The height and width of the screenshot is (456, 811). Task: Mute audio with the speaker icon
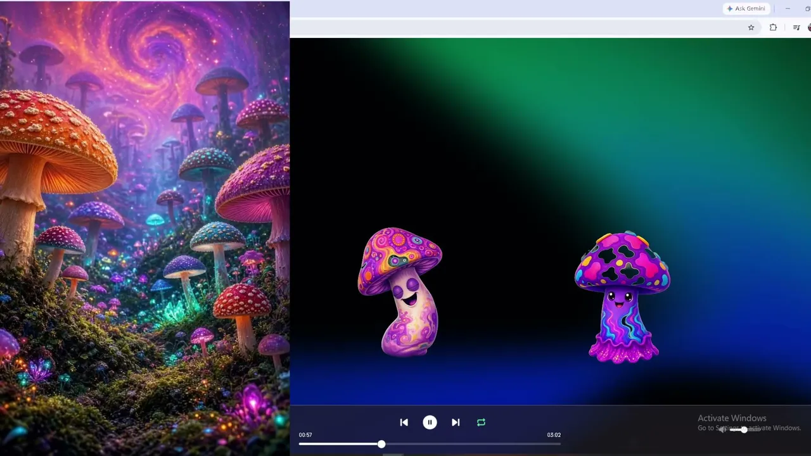click(722, 430)
